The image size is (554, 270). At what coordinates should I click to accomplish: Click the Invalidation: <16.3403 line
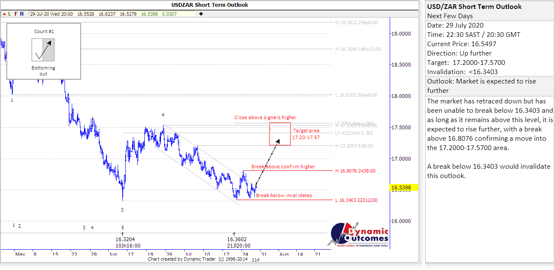click(463, 72)
